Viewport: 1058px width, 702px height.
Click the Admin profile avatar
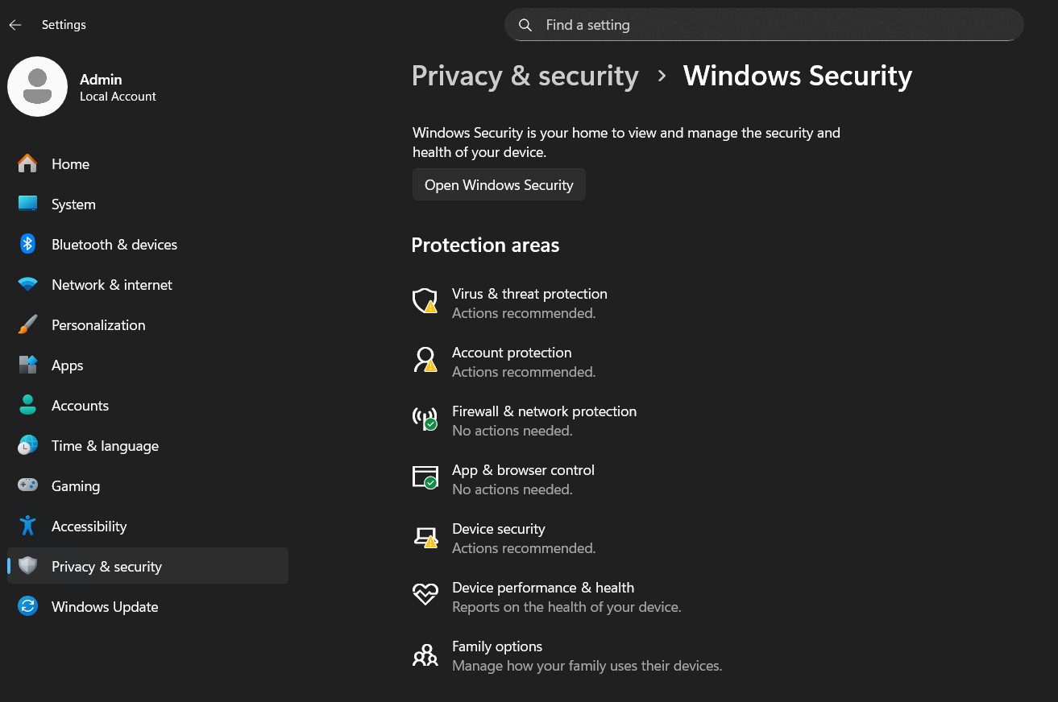point(37,87)
